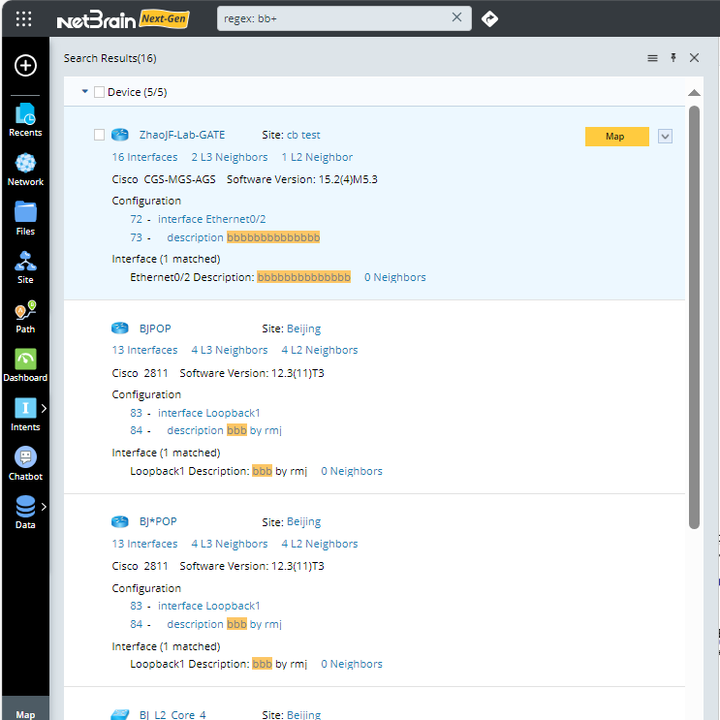Viewport: 720px width, 720px height.
Task: Click the ZhaoJF-Lab-GATE router icon
Action: (120, 135)
